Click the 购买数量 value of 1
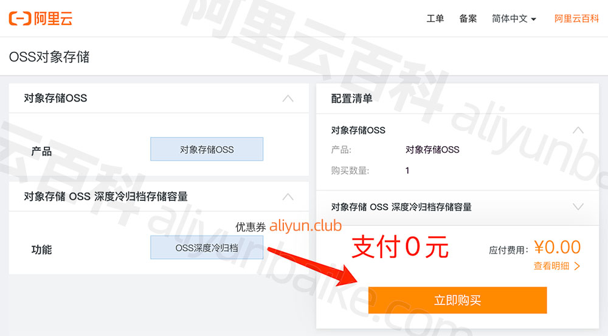This screenshot has height=336, width=608. coord(407,170)
